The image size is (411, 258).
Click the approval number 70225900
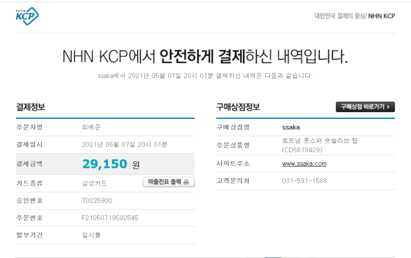point(97,200)
